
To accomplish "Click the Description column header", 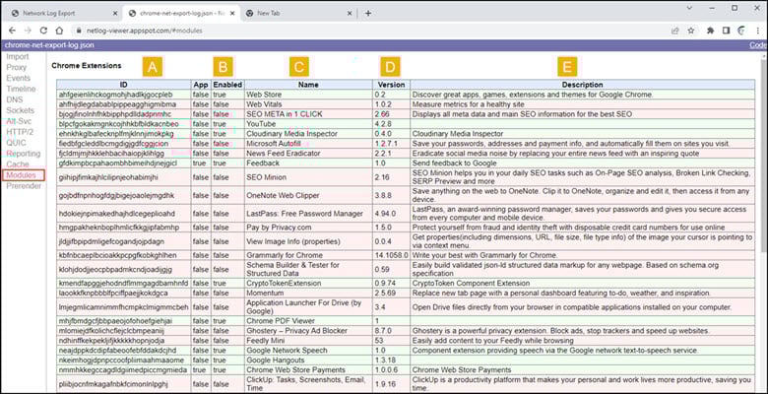I will pos(582,85).
